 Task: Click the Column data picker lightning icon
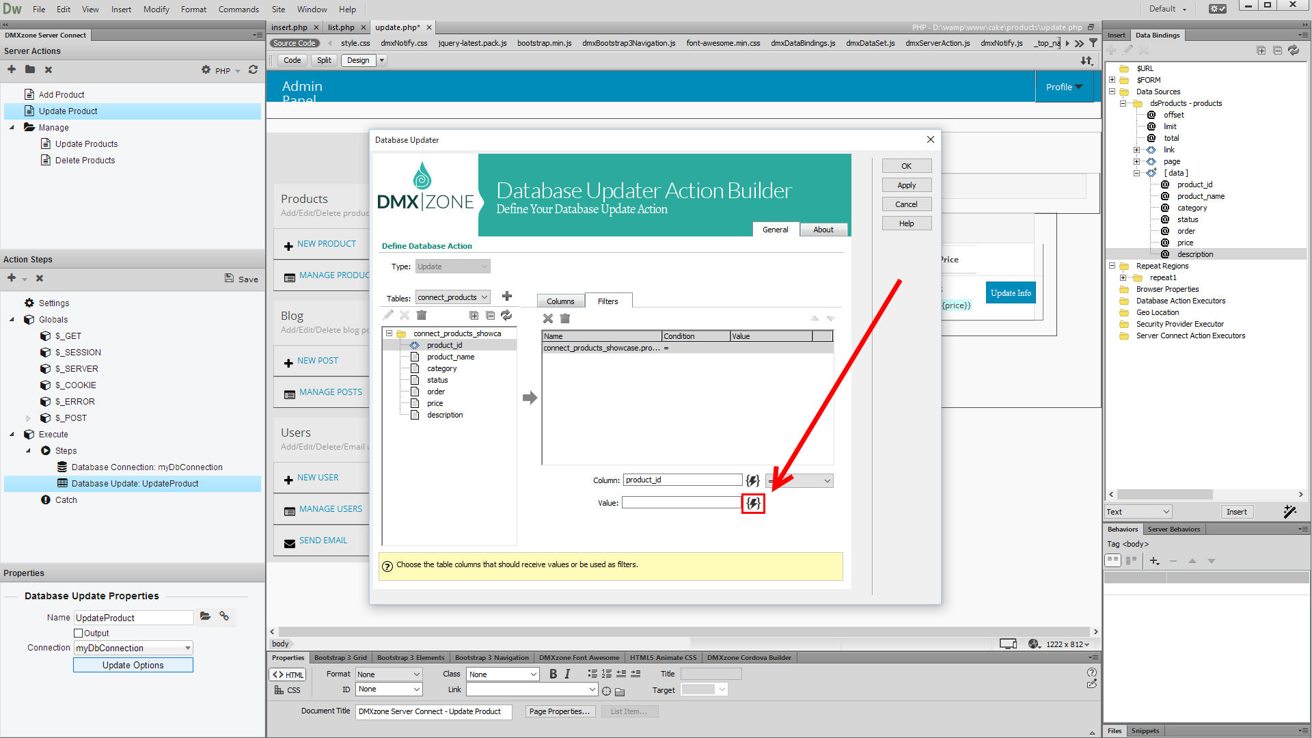[753, 480]
